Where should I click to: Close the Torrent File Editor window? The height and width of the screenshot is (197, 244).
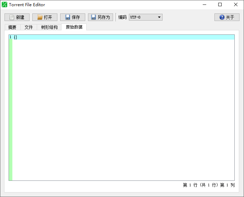pyautogui.click(x=236, y=4)
